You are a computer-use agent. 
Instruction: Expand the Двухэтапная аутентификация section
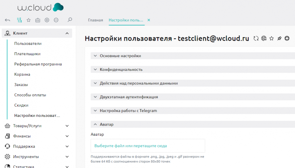129,97
